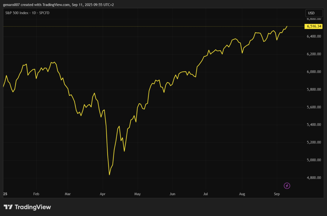Click the TradingView wordmark text at bottom

click(x=32, y=207)
